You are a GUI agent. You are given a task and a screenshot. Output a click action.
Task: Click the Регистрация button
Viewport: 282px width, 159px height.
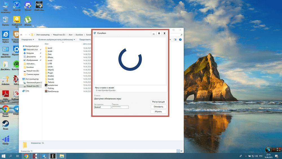point(158,102)
